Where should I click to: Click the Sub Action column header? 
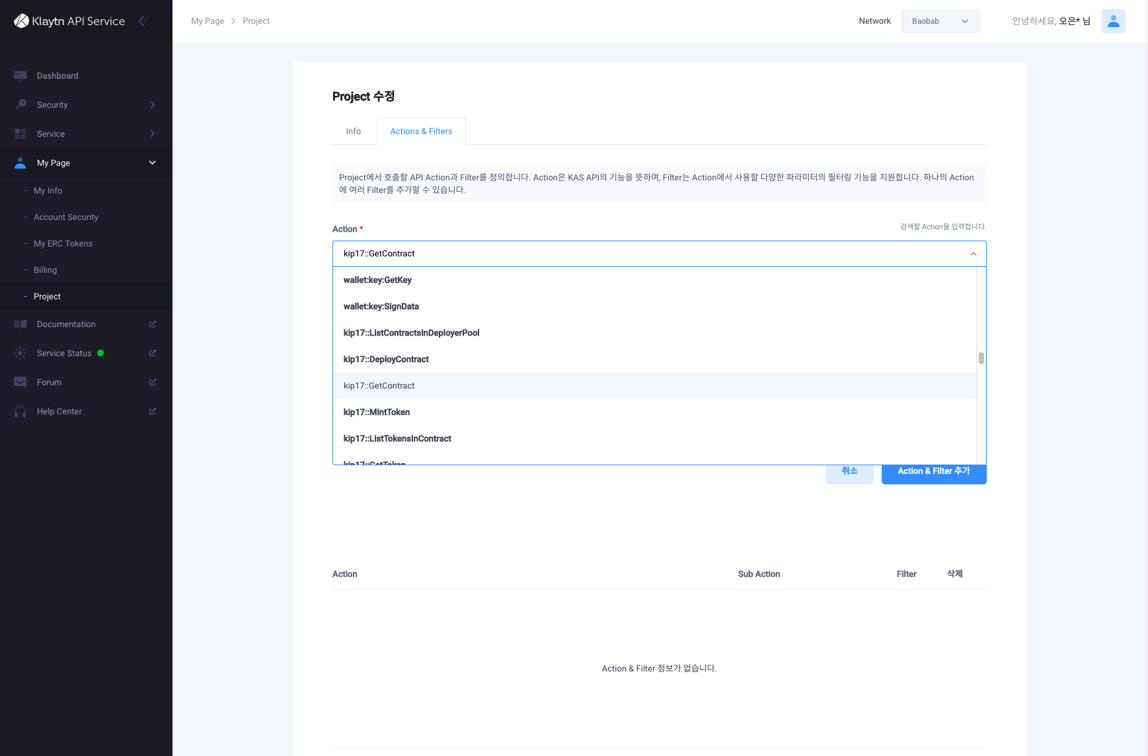coord(759,574)
